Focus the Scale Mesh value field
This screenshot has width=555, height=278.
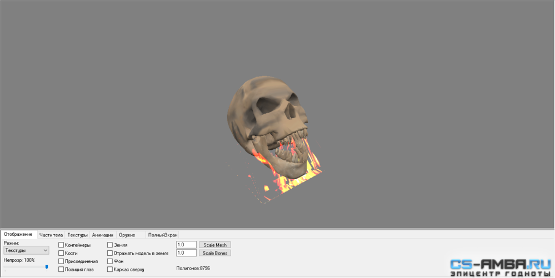(x=186, y=245)
